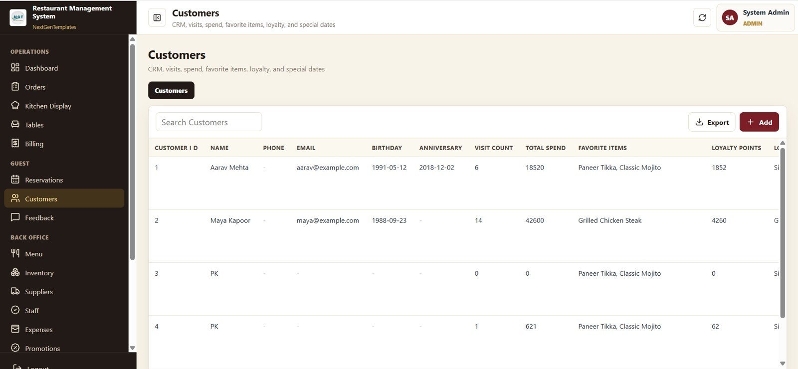Click the Expenses wallet icon
The height and width of the screenshot is (369, 798).
coord(15,329)
